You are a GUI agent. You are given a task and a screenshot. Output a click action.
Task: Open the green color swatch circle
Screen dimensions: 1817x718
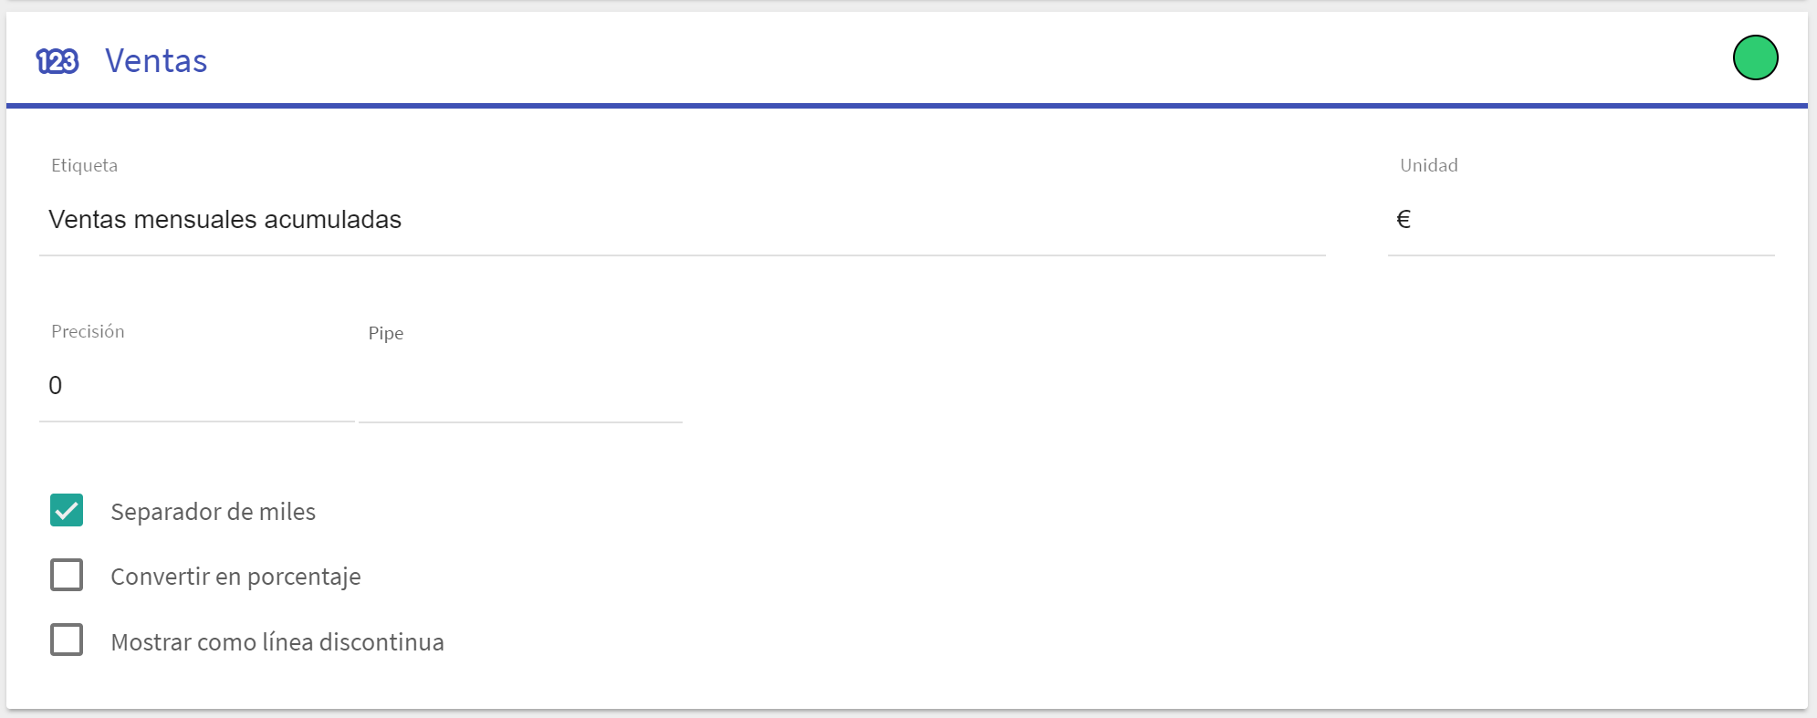(x=1755, y=57)
